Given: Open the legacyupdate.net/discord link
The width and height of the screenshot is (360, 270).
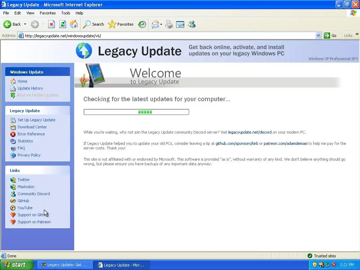Looking at the screenshot, I should [x=250, y=132].
